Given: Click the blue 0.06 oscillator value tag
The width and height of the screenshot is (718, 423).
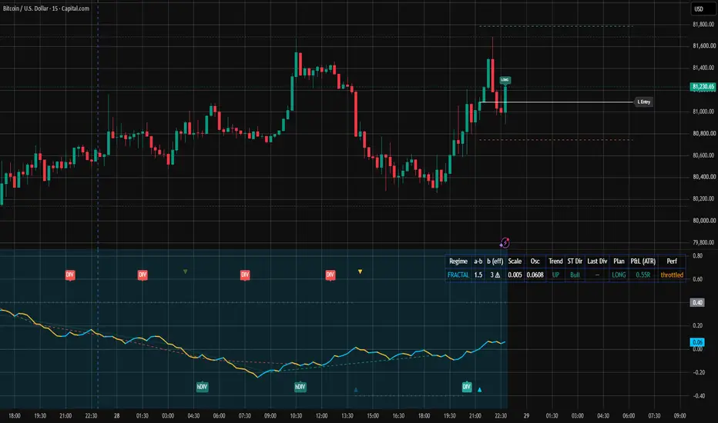Looking at the screenshot, I should (697, 342).
